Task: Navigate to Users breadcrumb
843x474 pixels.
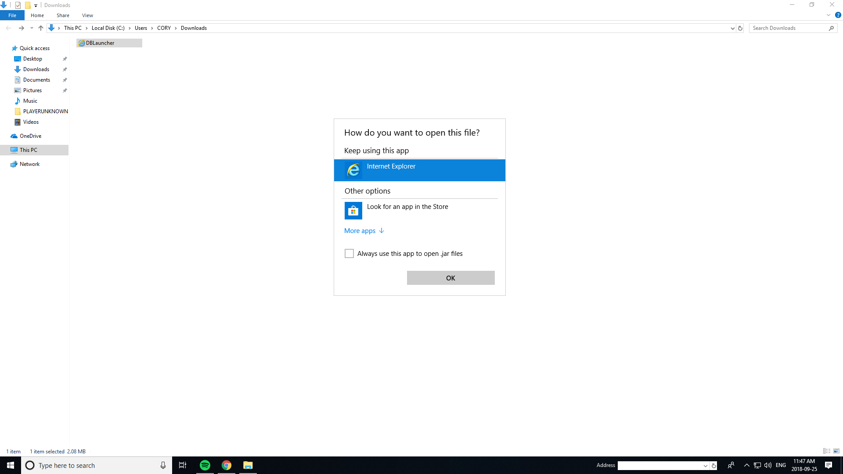Action: pyautogui.click(x=141, y=28)
